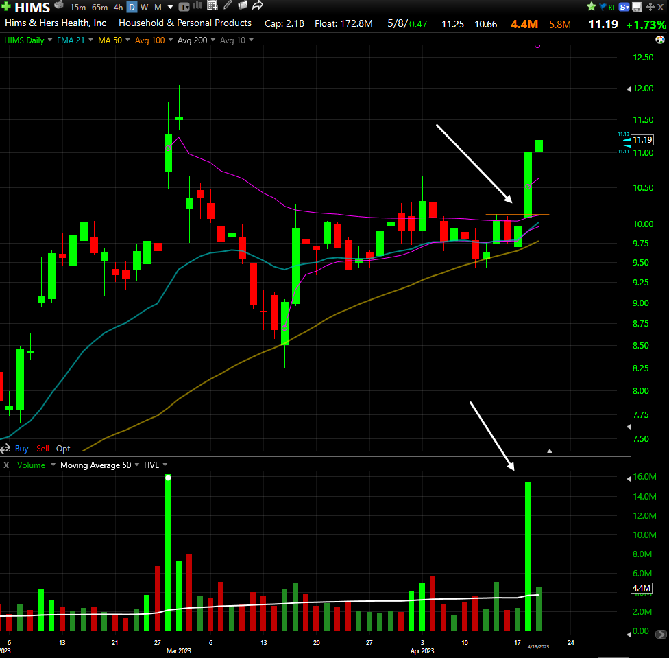Image resolution: width=669 pixels, height=658 pixels.
Task: Open the text tool T icon
Action: click(184, 7)
